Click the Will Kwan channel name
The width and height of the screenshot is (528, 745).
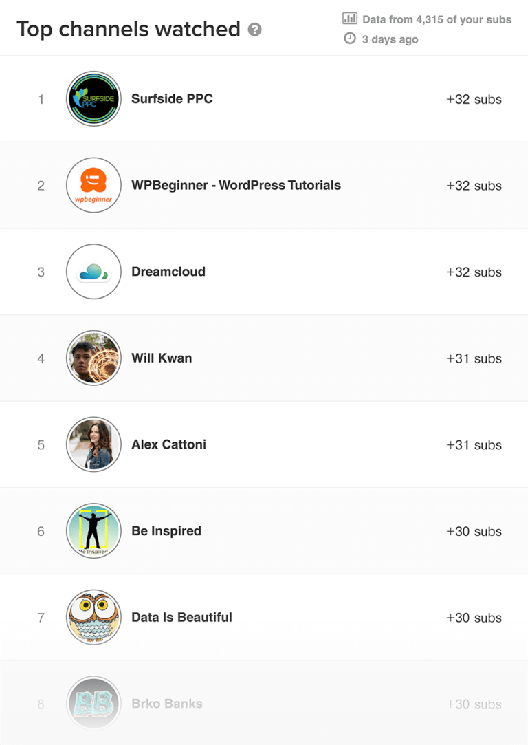tap(162, 358)
